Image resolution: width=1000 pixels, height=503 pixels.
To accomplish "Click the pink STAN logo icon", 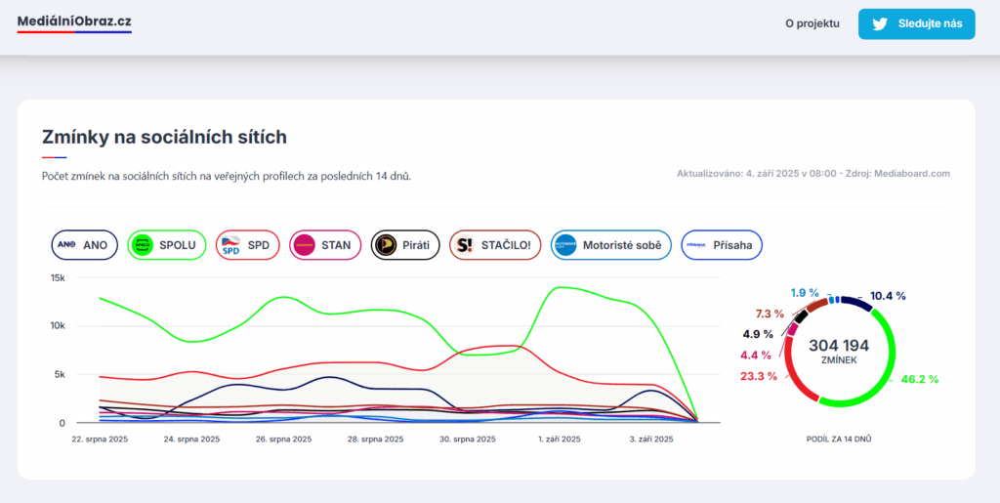I will click(x=305, y=245).
